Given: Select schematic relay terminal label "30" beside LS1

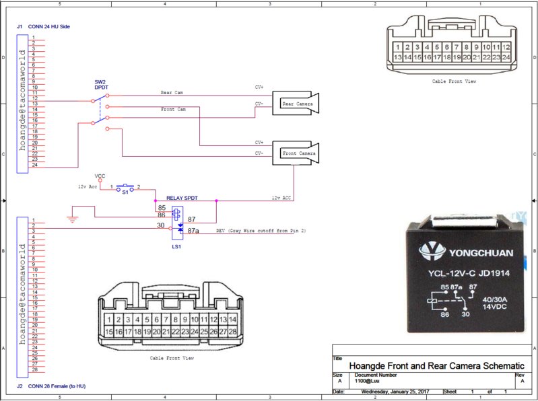Looking at the screenshot, I should (160, 225).
